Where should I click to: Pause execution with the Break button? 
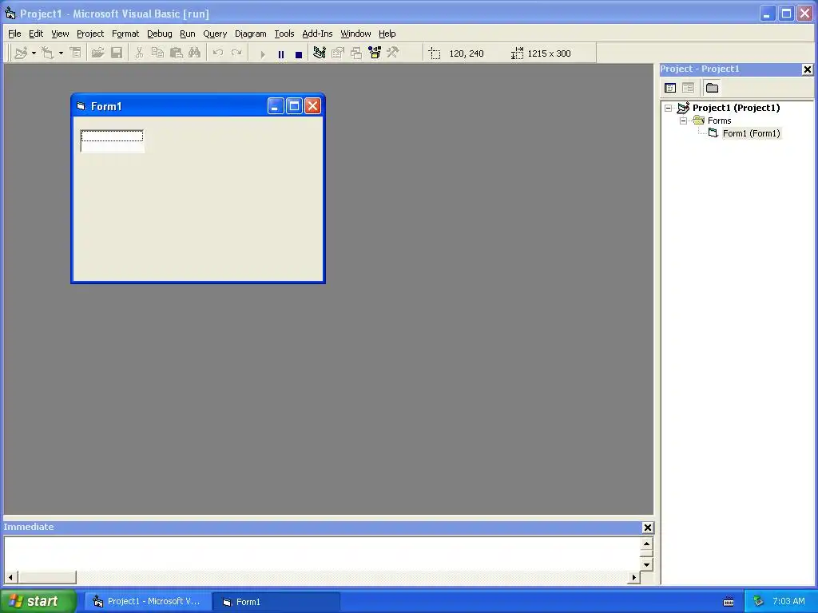pyautogui.click(x=281, y=54)
